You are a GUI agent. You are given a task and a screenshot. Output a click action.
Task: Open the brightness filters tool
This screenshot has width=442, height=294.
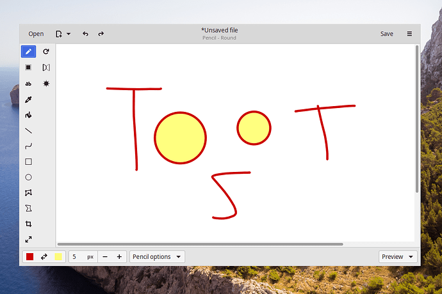[46, 84]
